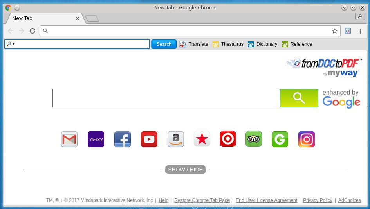Focus the toolbar search input field

(77, 44)
